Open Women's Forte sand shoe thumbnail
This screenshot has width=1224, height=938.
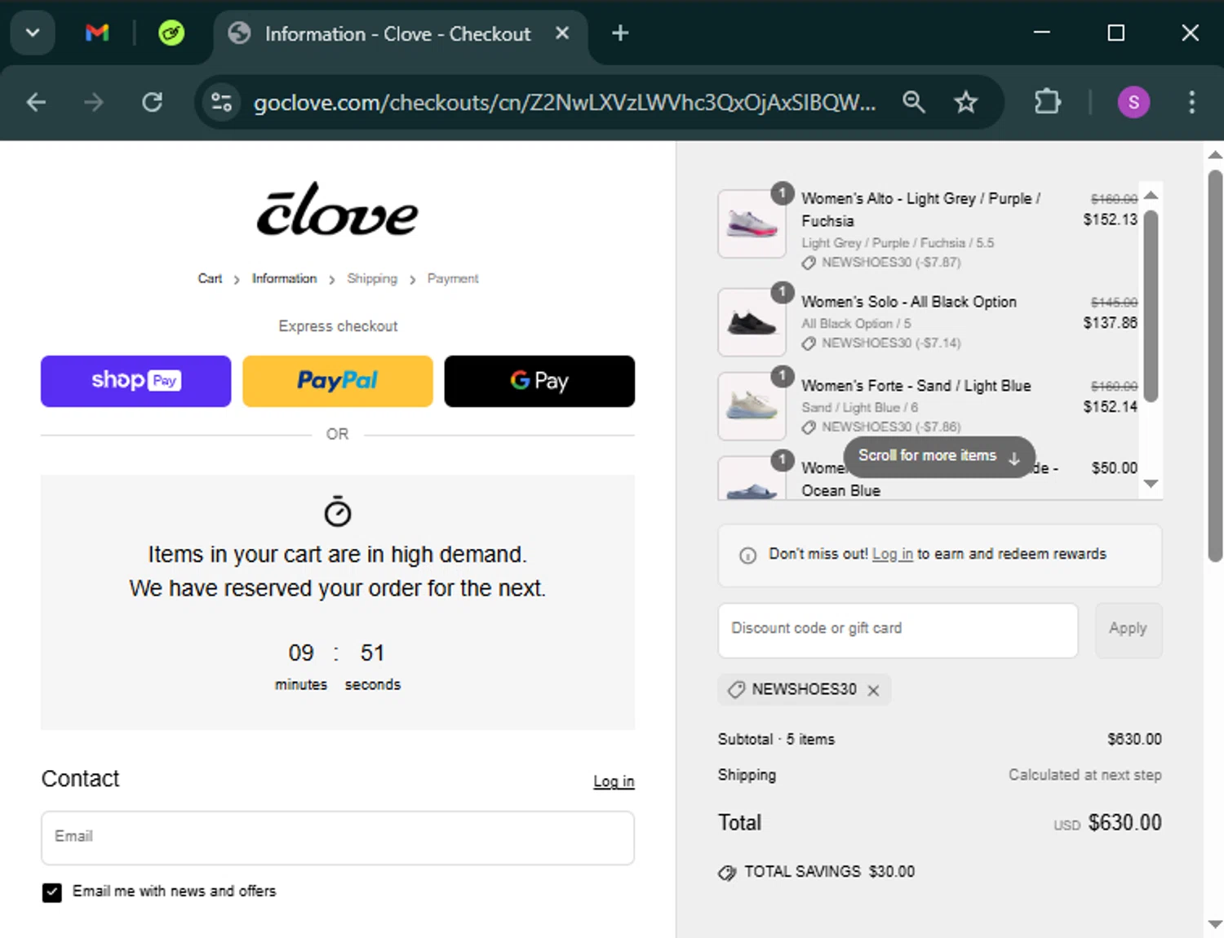[x=752, y=405]
